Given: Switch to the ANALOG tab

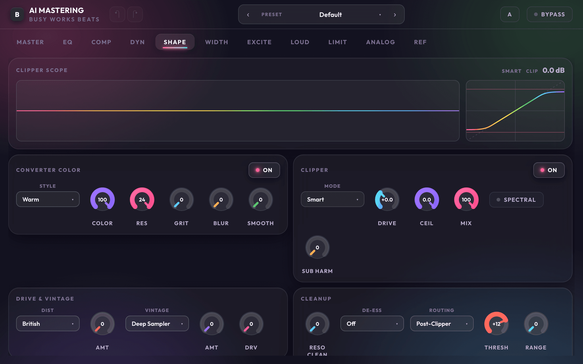Looking at the screenshot, I should [381, 42].
